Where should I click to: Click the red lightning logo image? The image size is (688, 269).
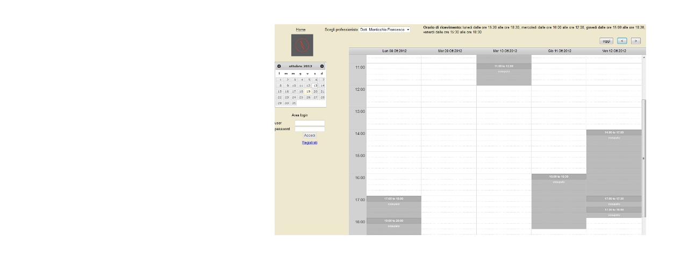pyautogui.click(x=302, y=45)
